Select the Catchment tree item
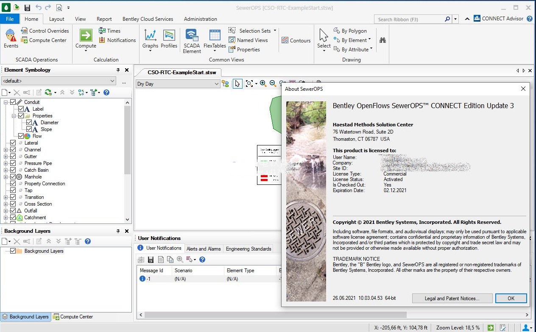The image size is (536, 332). tap(35, 218)
